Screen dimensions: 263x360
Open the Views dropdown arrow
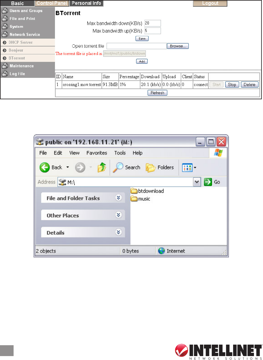(x=195, y=167)
